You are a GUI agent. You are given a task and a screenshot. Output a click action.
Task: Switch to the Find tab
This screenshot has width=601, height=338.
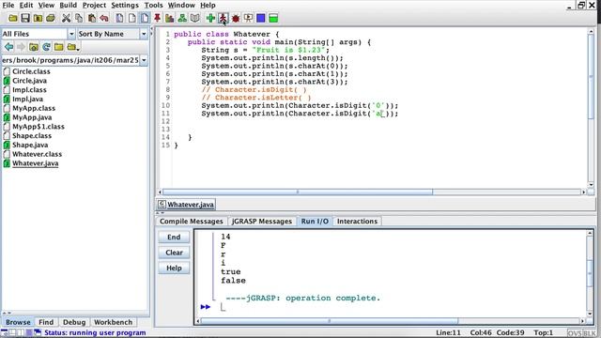[x=46, y=322]
